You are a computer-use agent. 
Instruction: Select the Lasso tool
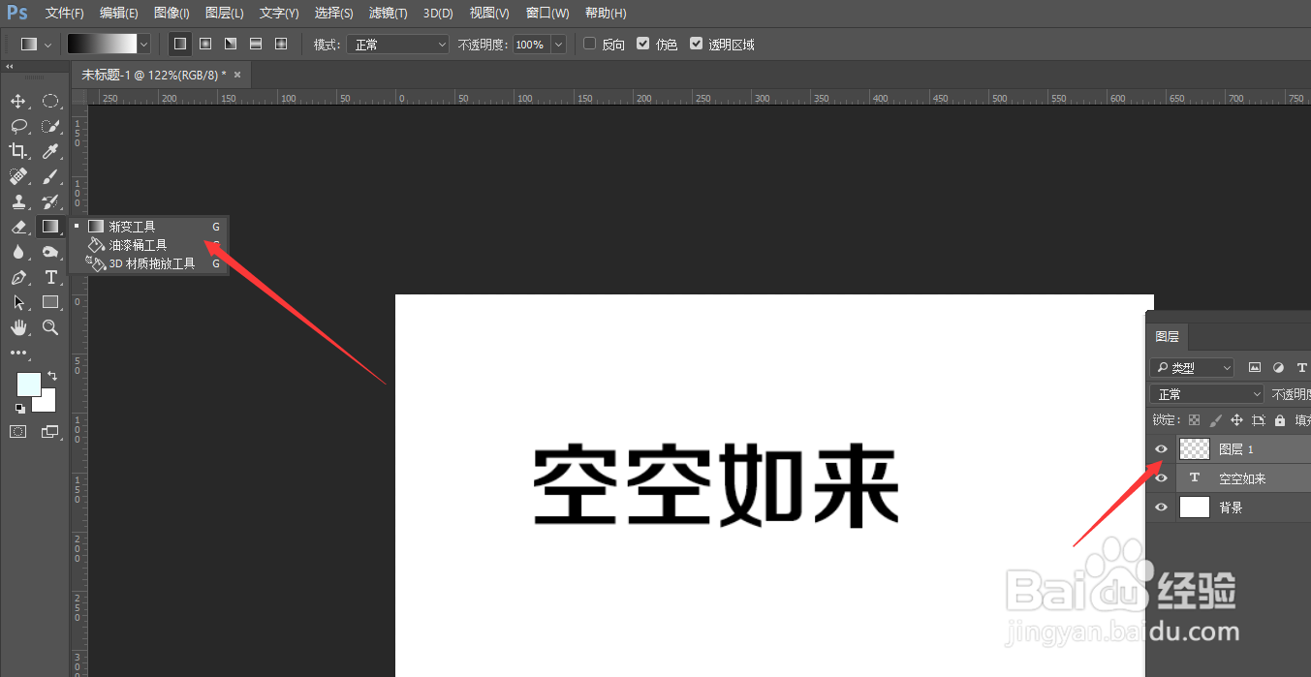(x=19, y=126)
